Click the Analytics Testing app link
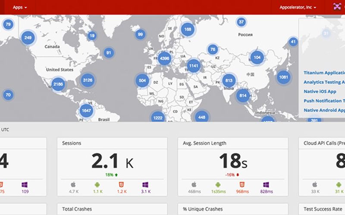This screenshot has height=215, width=345. [324, 82]
